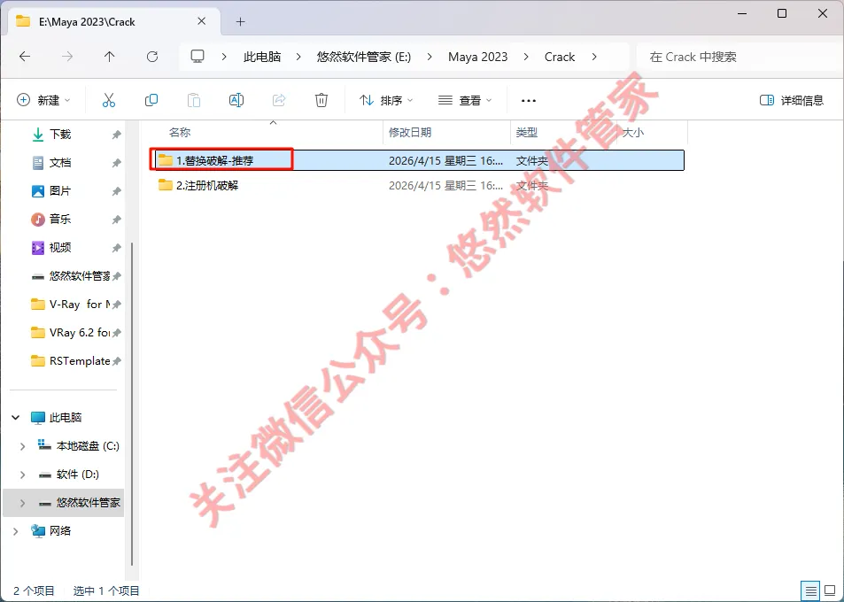Expand 悠然软件管家 drive in tree
844x602 pixels.
pyautogui.click(x=23, y=503)
